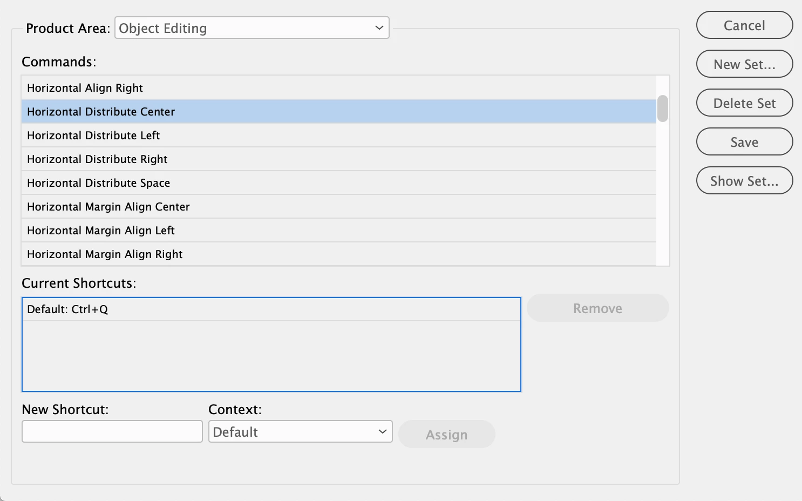Image resolution: width=802 pixels, height=501 pixels.
Task: Expand the Context dropdown
Action: click(x=300, y=432)
